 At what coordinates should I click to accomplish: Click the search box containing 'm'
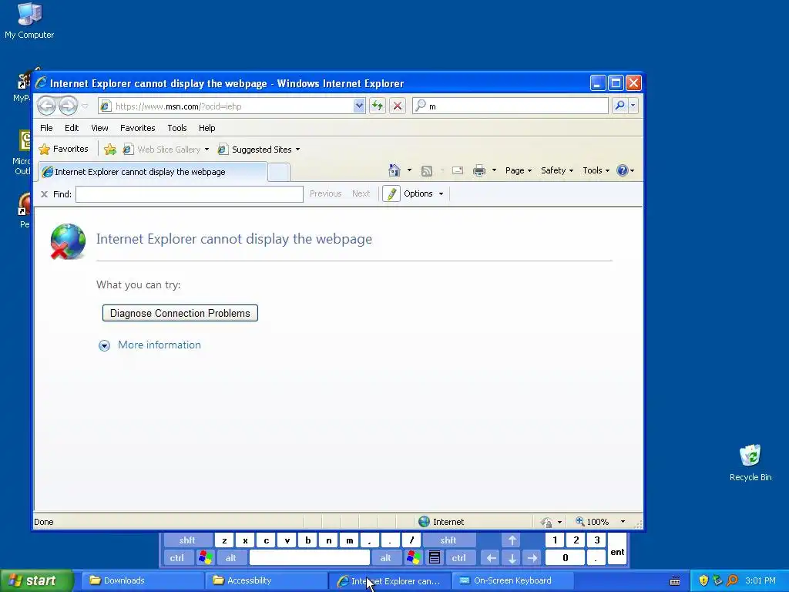click(510, 106)
